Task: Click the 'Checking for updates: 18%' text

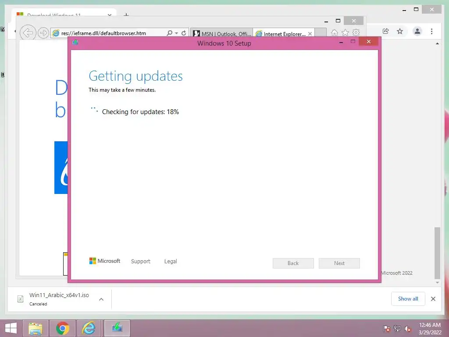Action: (140, 112)
